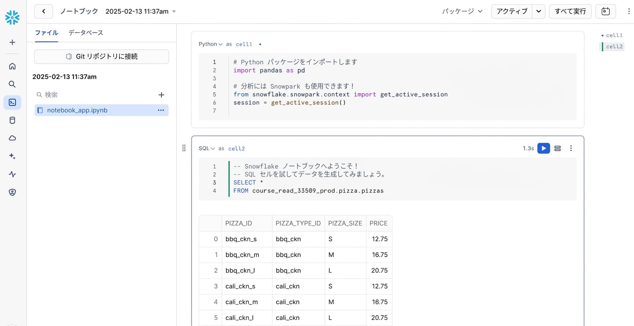634x326 pixels.
Task: Click the すべて実行 button
Action: (570, 12)
